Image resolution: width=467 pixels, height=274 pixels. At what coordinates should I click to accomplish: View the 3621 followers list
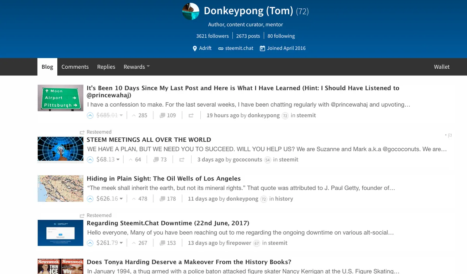(212, 36)
